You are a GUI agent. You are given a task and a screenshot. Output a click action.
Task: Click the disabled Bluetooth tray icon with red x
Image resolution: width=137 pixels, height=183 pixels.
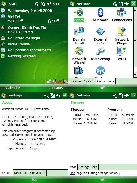tap(55, 81)
